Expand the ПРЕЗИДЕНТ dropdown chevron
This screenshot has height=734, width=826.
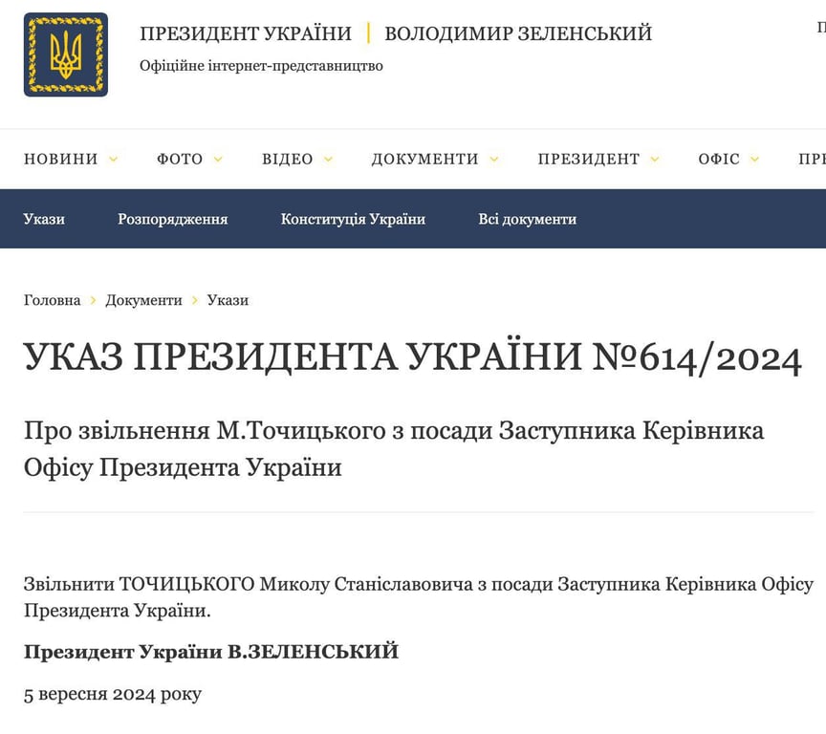point(655,160)
